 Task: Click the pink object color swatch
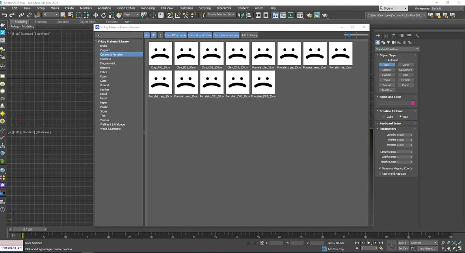[413, 103]
